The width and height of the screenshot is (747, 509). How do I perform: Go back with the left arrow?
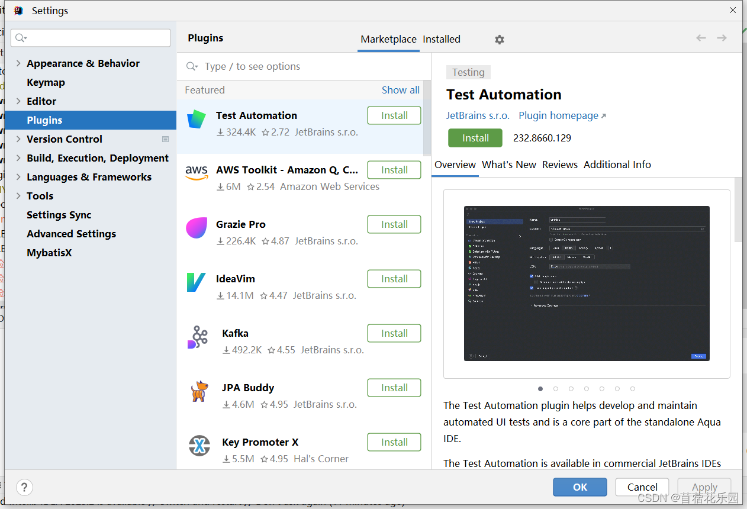coord(701,38)
